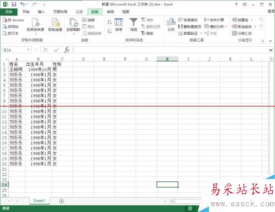Click horizontal scrollbar left arrow
This screenshot has width=275, height=212.
172,202
